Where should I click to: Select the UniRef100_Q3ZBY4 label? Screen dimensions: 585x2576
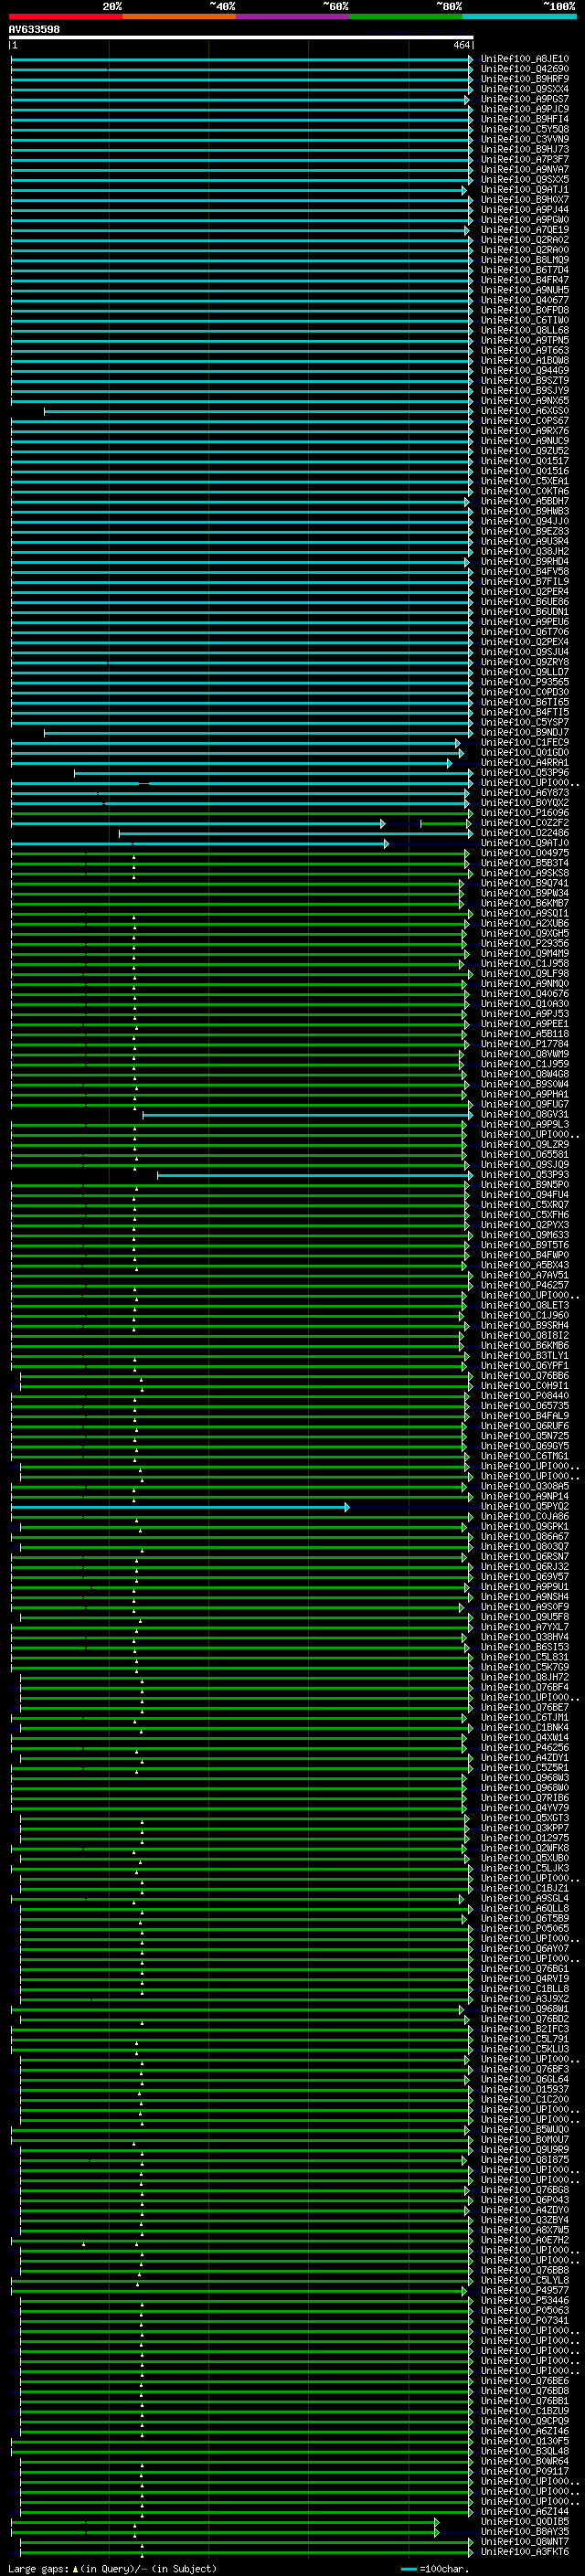(x=525, y=2220)
